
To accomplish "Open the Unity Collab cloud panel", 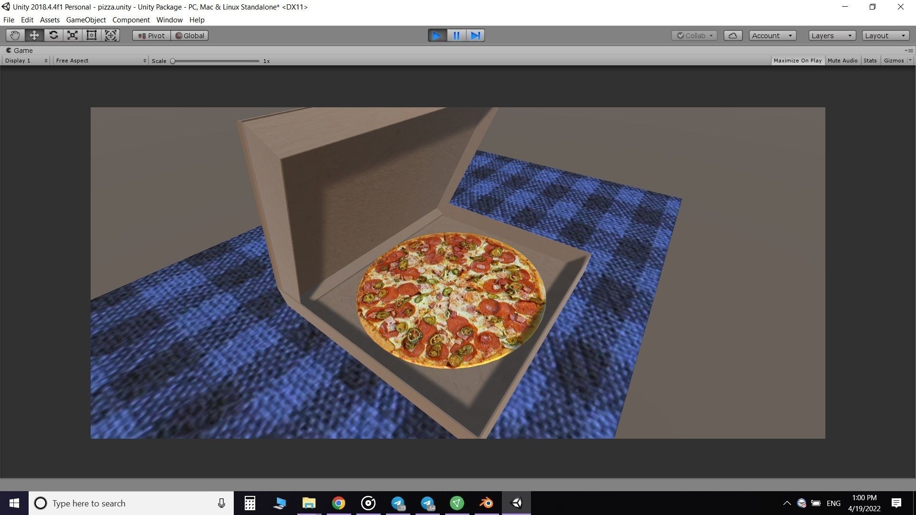I will tap(733, 35).
